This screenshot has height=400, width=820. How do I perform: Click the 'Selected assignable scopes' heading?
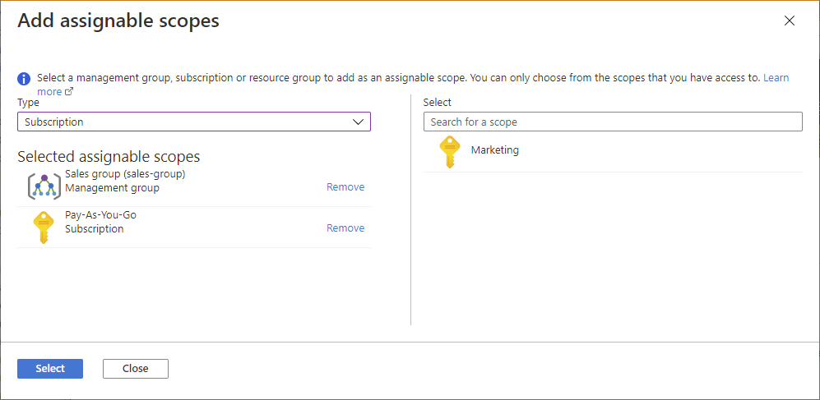(109, 156)
